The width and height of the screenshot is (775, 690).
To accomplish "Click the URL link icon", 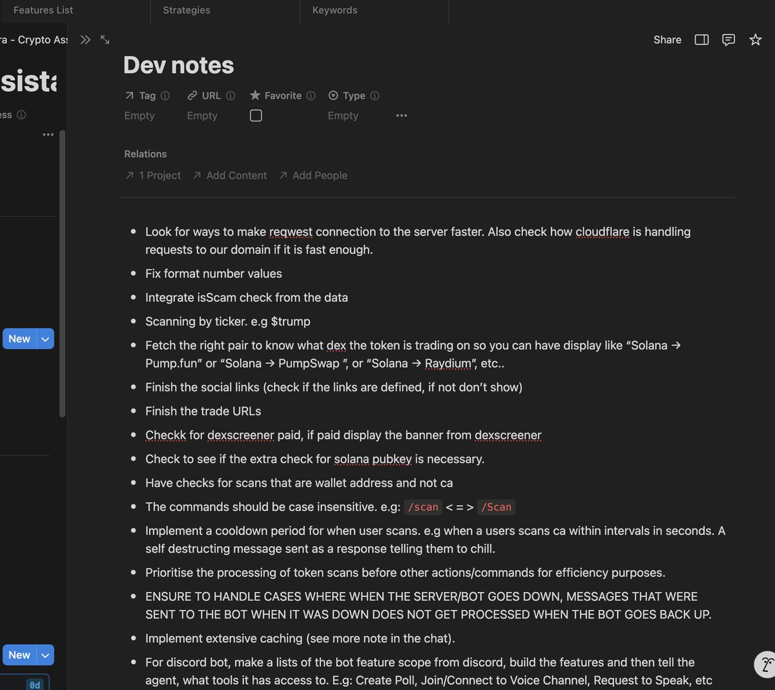I will click(x=192, y=96).
